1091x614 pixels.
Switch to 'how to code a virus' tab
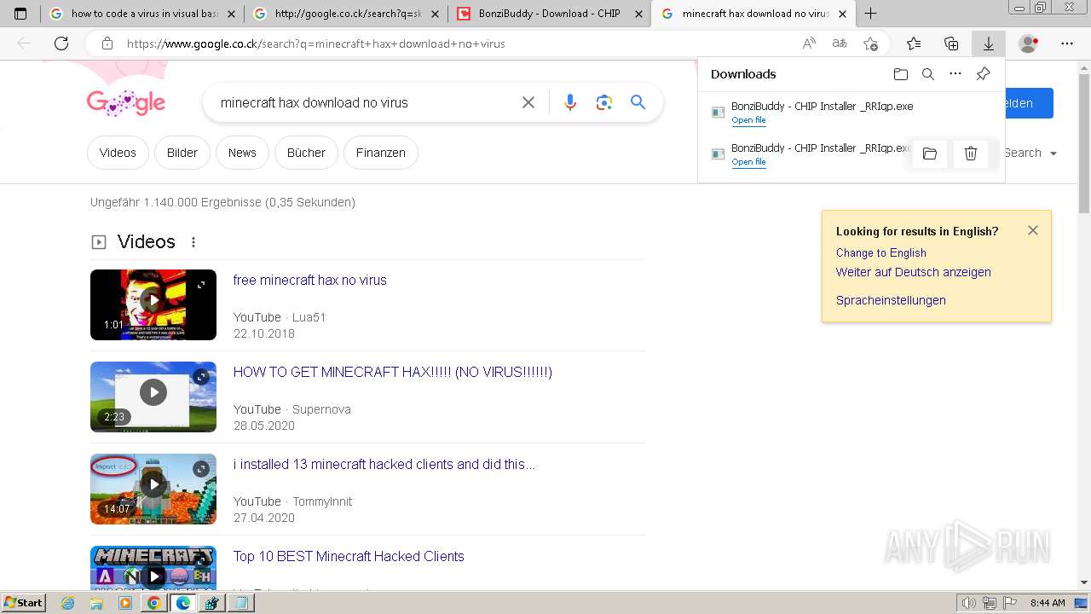click(141, 14)
